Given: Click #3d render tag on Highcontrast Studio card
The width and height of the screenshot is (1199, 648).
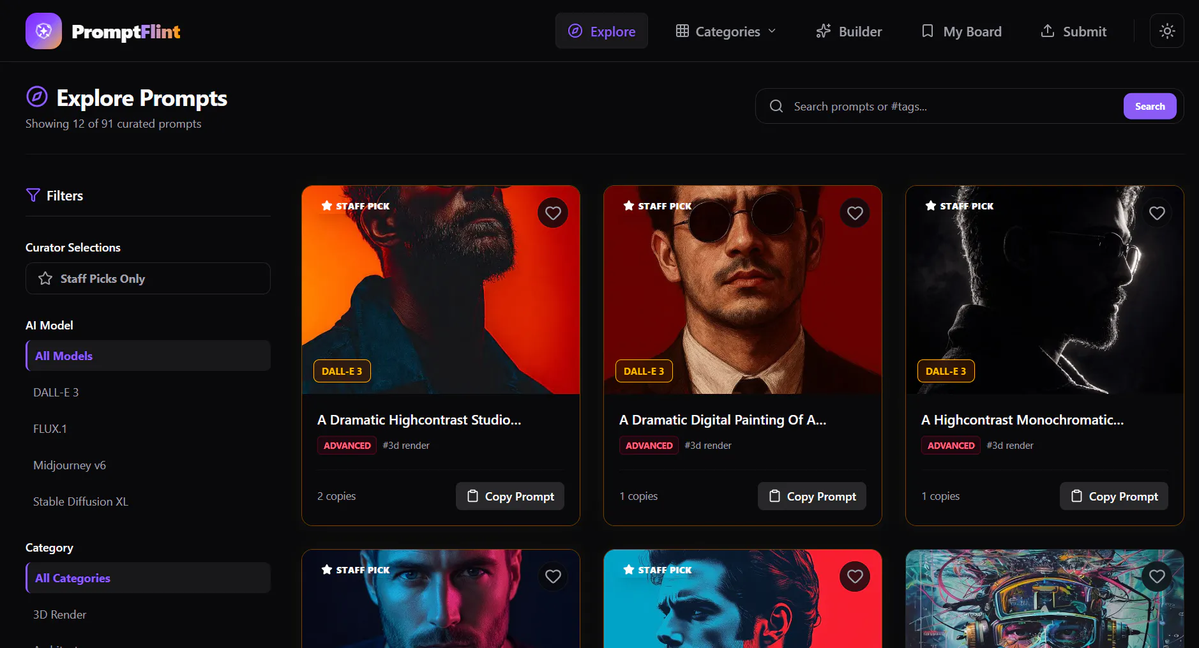Looking at the screenshot, I should [x=406, y=445].
